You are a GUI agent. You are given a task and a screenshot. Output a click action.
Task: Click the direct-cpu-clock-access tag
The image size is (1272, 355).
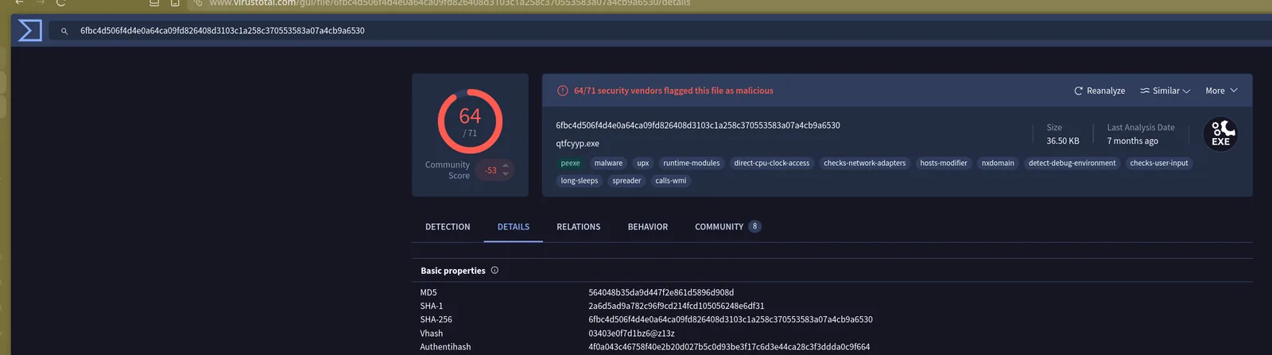coord(772,163)
